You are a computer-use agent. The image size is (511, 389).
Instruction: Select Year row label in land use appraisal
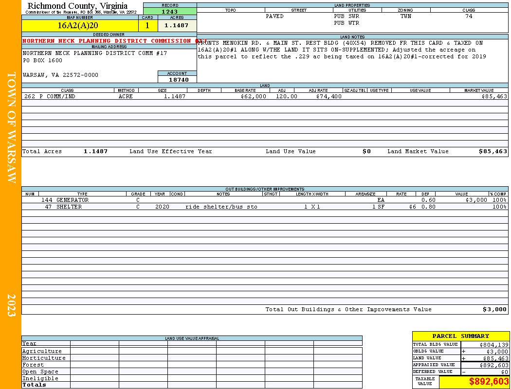29,343
